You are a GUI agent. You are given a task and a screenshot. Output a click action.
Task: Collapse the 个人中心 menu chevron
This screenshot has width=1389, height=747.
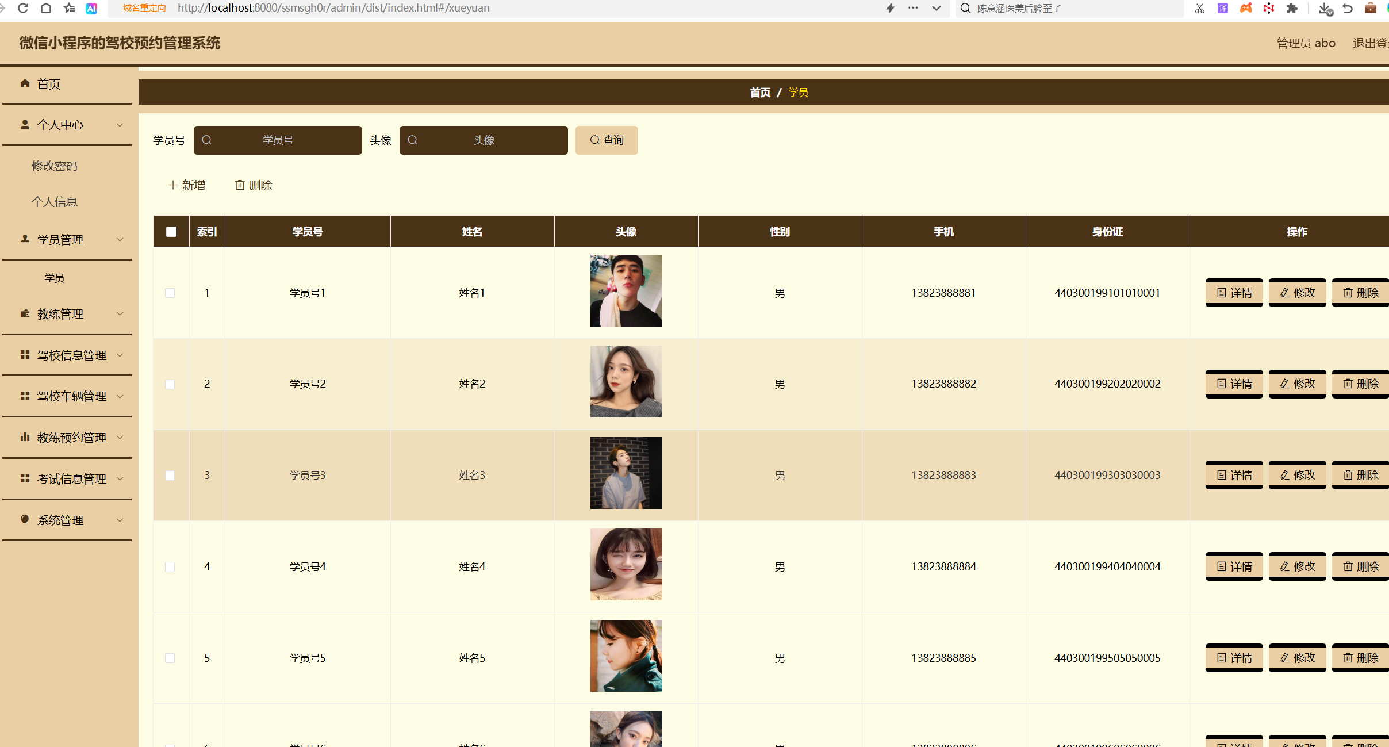pyautogui.click(x=120, y=125)
